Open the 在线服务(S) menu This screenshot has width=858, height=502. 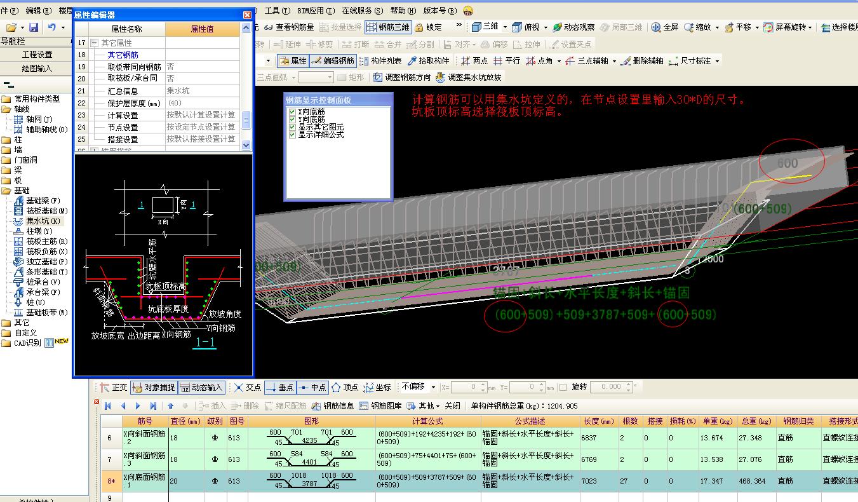click(x=363, y=11)
